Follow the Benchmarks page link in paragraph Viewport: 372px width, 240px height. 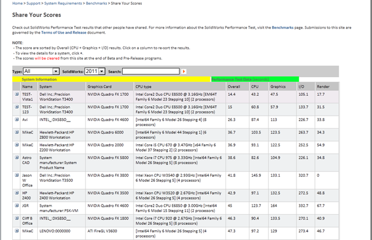pyautogui.click(x=282, y=27)
